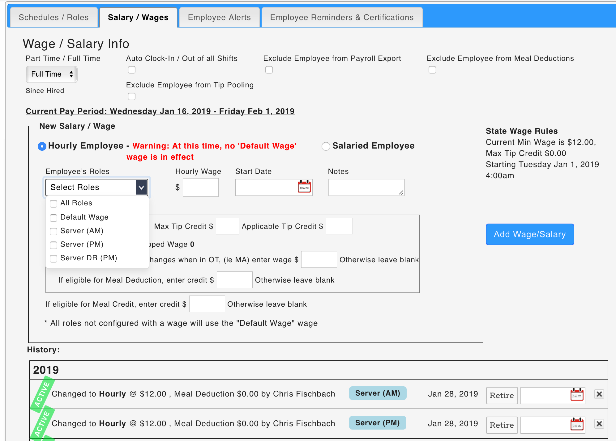Retire the Server (AM) wage
Screen dimensions: 616x441
(x=502, y=395)
